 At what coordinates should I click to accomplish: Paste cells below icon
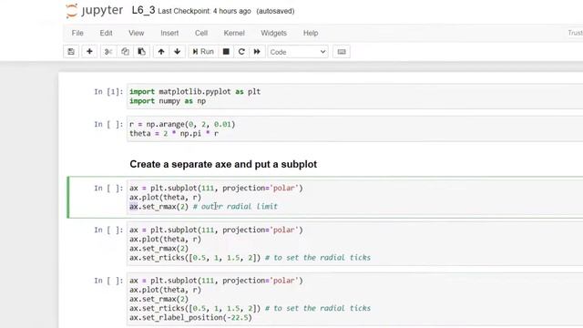pyautogui.click(x=142, y=52)
